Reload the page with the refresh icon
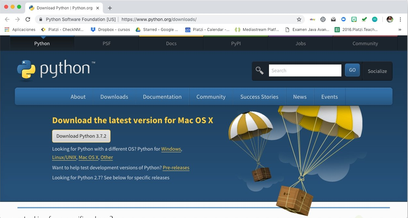 28,19
